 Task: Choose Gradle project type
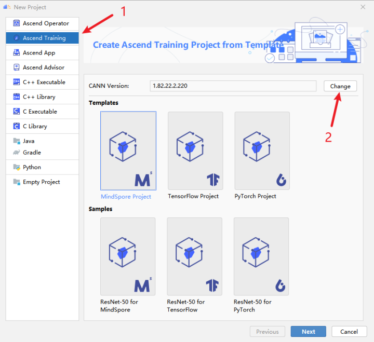click(42, 153)
